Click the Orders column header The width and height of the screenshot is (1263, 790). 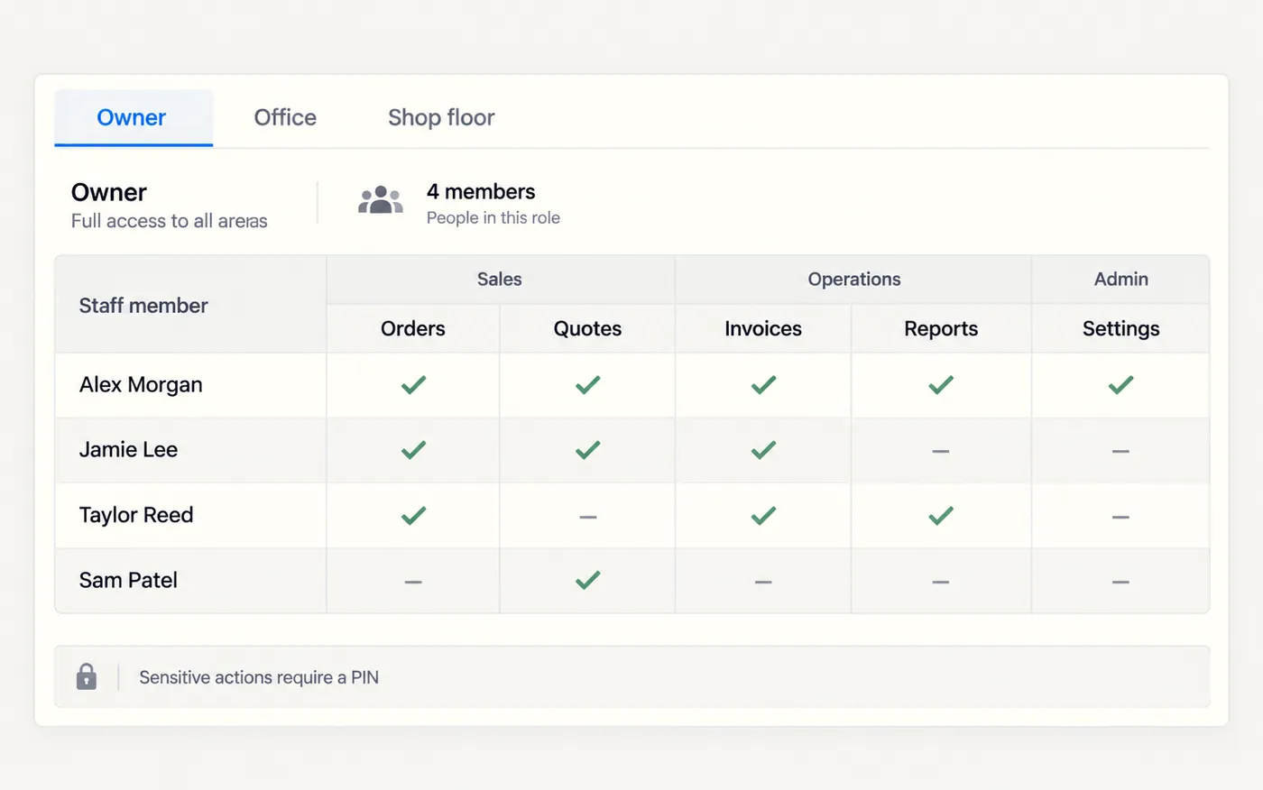pyautogui.click(x=413, y=328)
